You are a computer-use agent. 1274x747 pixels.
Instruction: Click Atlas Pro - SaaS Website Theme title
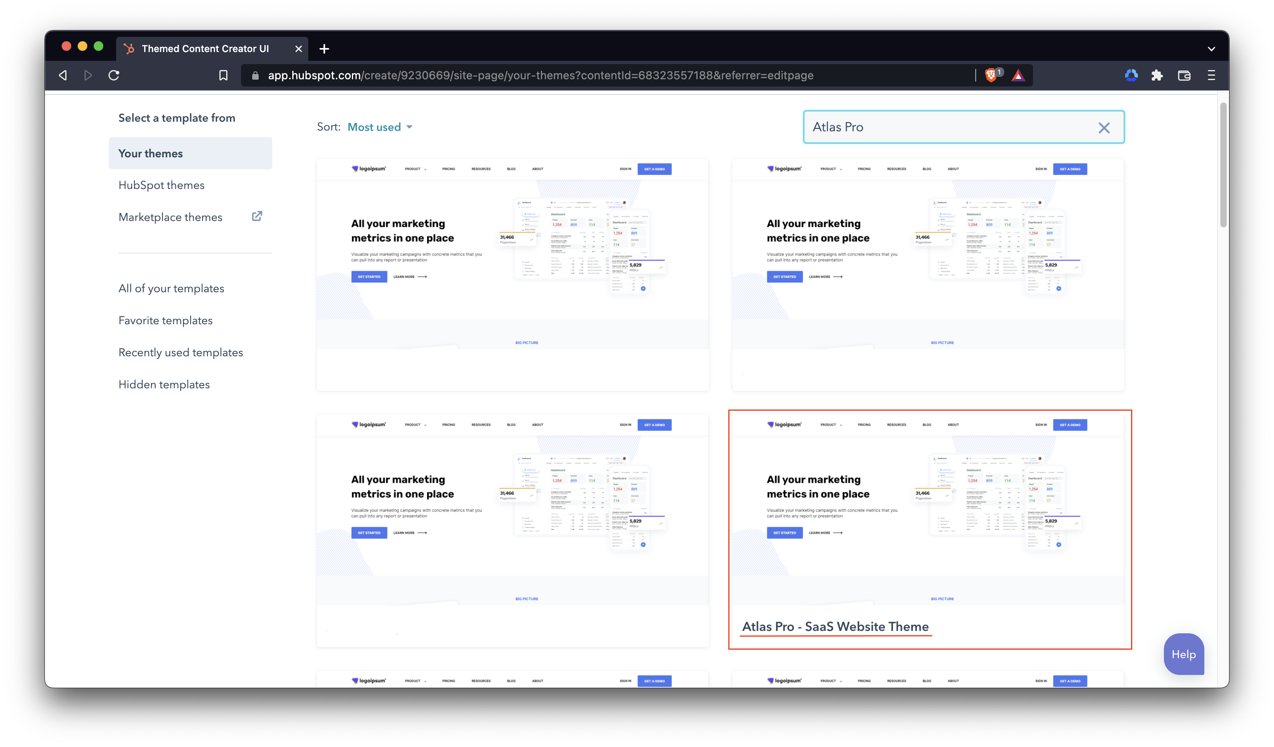point(835,626)
